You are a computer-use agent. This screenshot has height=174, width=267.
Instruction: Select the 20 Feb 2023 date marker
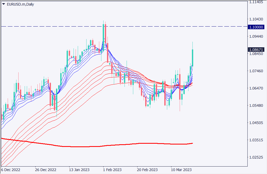coord(147,170)
